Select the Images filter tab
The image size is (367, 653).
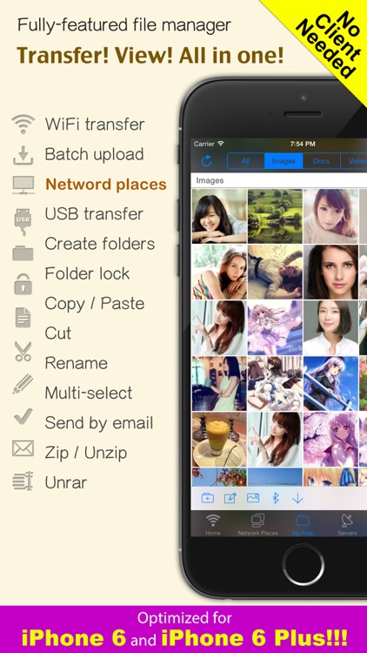(x=284, y=161)
